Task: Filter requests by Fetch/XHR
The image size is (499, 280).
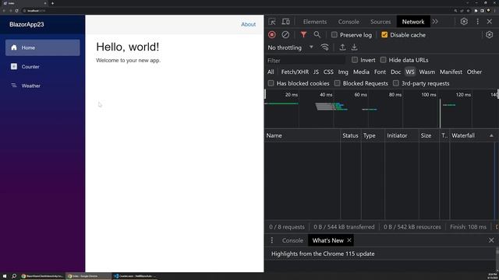Action: pyautogui.click(x=295, y=72)
